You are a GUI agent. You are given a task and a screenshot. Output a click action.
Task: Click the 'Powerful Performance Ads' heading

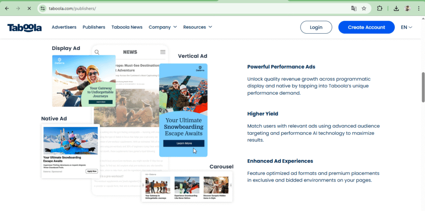click(x=281, y=67)
